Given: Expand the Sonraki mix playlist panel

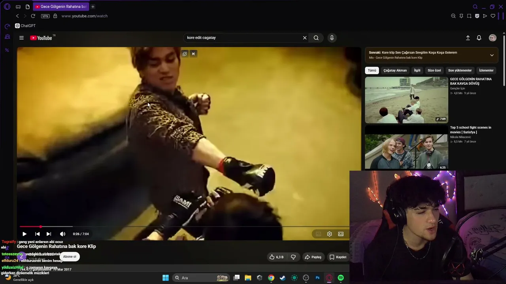Looking at the screenshot, I should click(x=492, y=55).
